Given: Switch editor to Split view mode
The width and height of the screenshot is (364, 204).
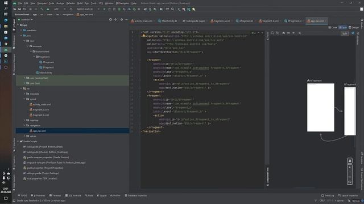Looking at the screenshot, I should 342,28.
